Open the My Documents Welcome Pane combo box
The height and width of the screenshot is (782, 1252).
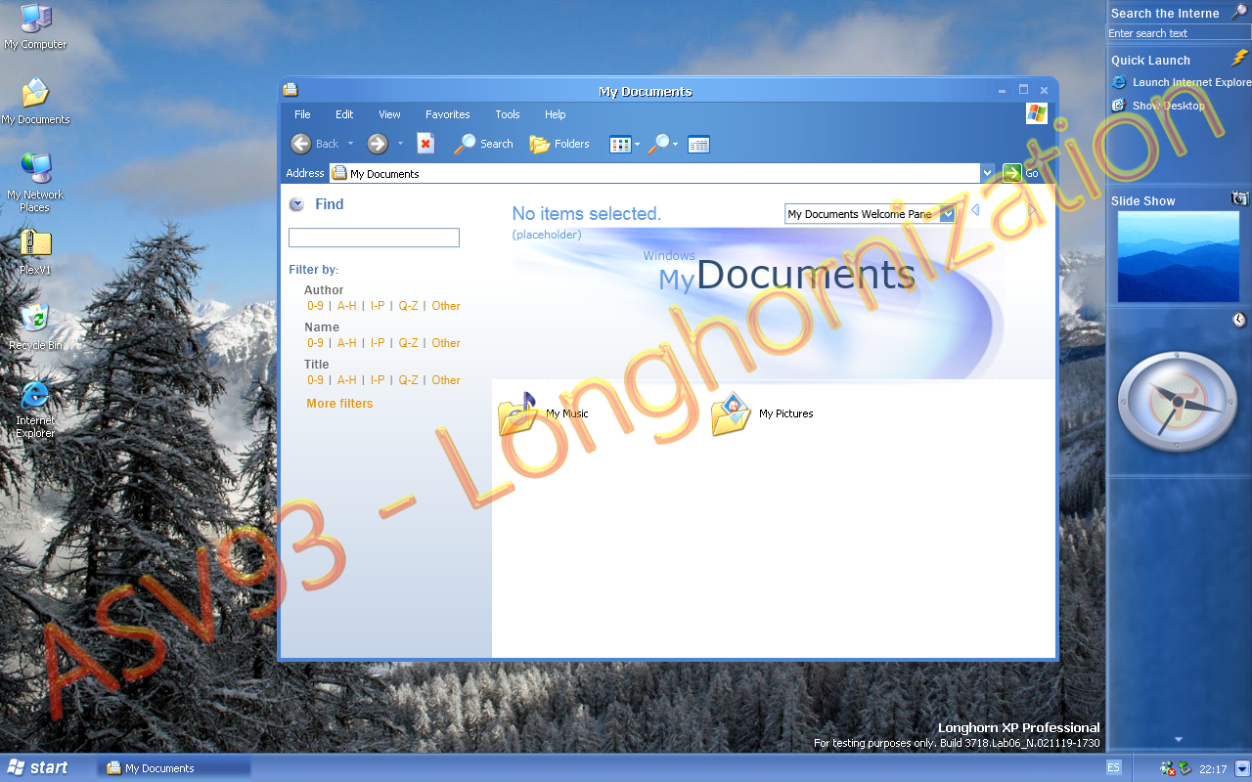[946, 213]
